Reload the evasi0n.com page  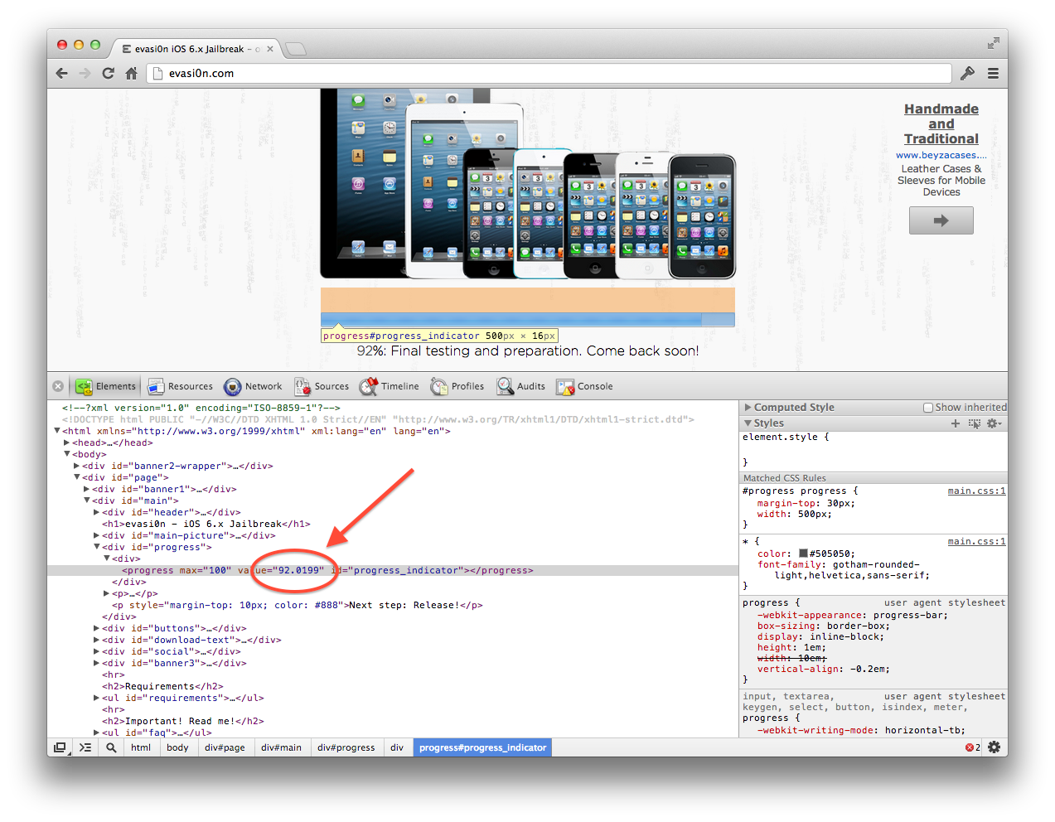tap(108, 73)
